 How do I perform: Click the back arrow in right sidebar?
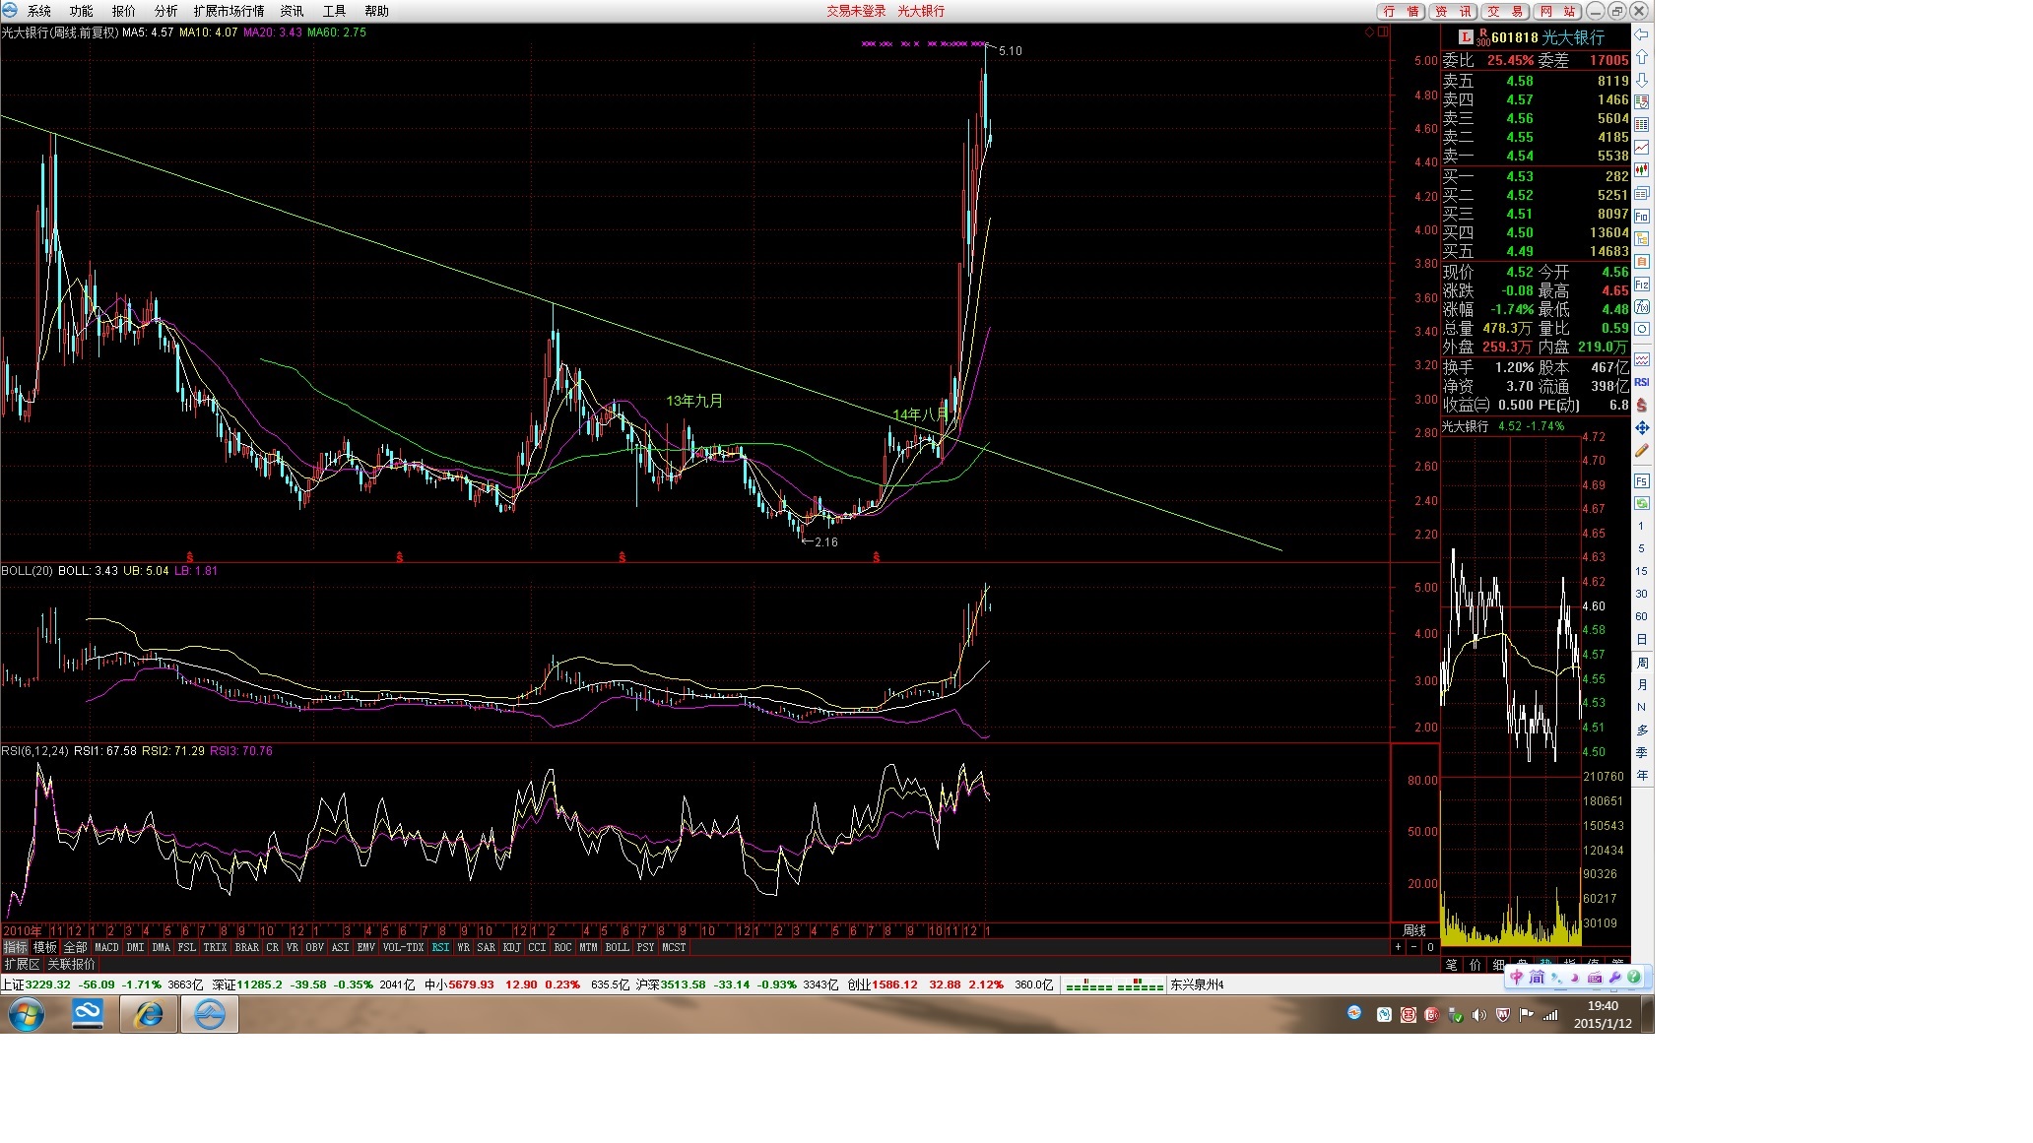1642,34
